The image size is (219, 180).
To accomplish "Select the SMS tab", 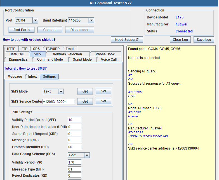I will point(37,54).
